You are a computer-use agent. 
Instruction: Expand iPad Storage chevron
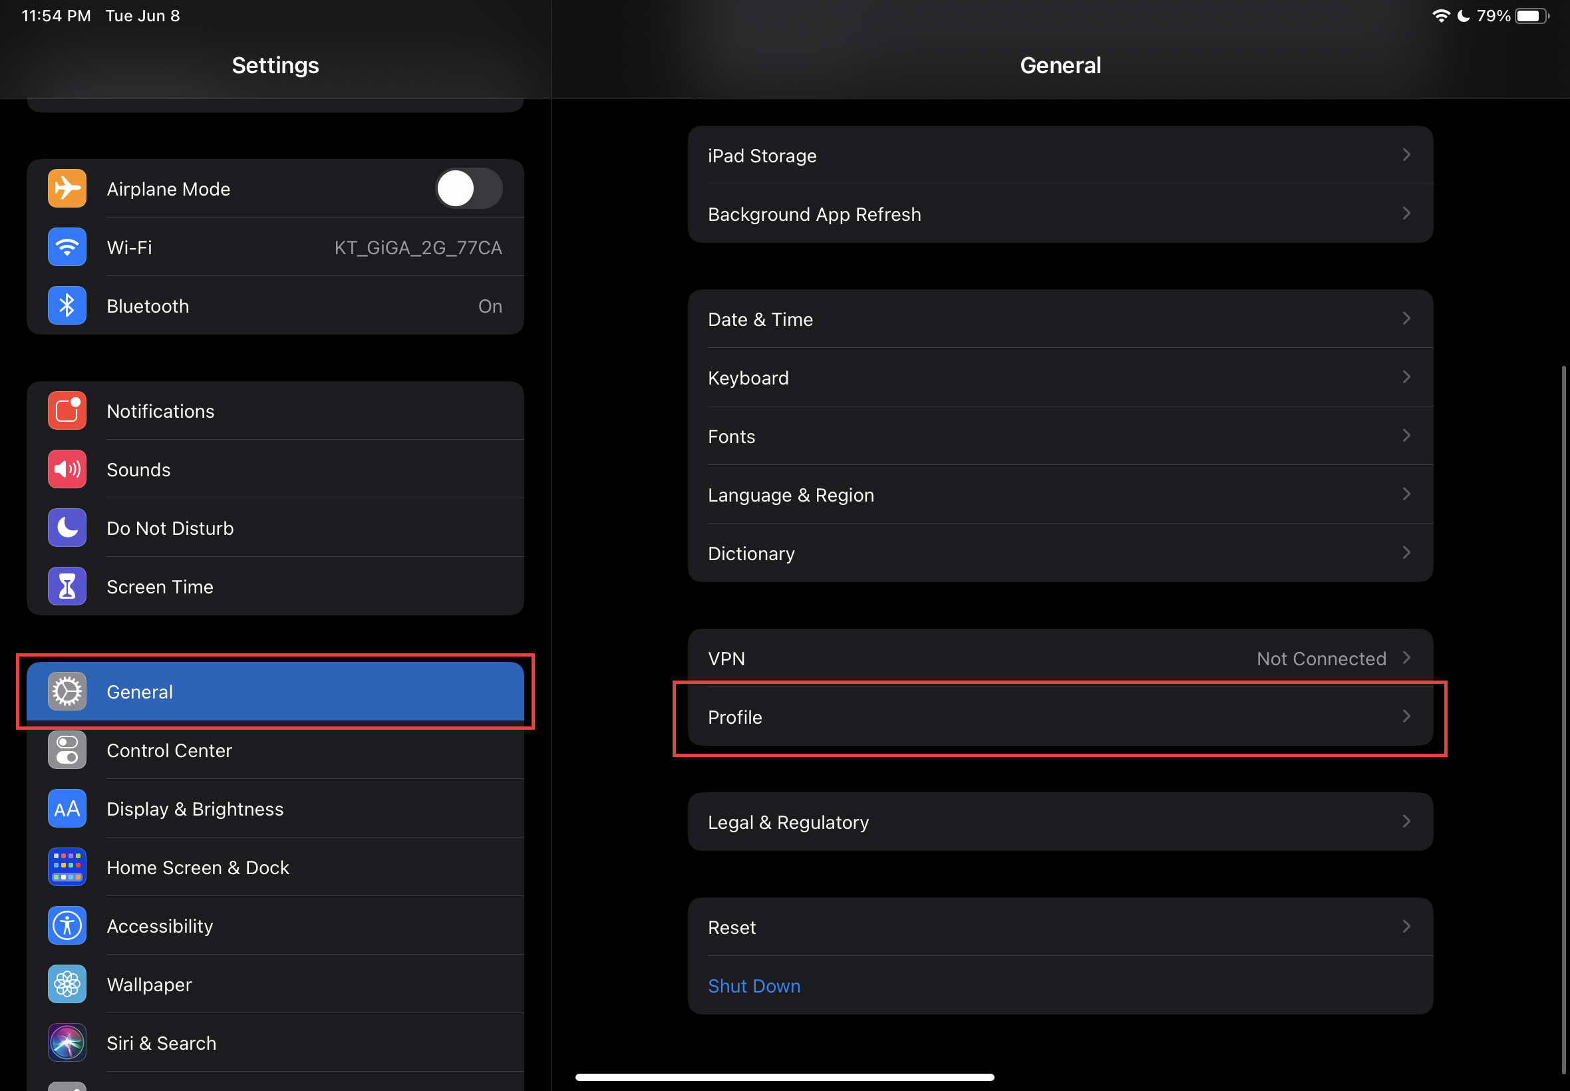(x=1406, y=155)
